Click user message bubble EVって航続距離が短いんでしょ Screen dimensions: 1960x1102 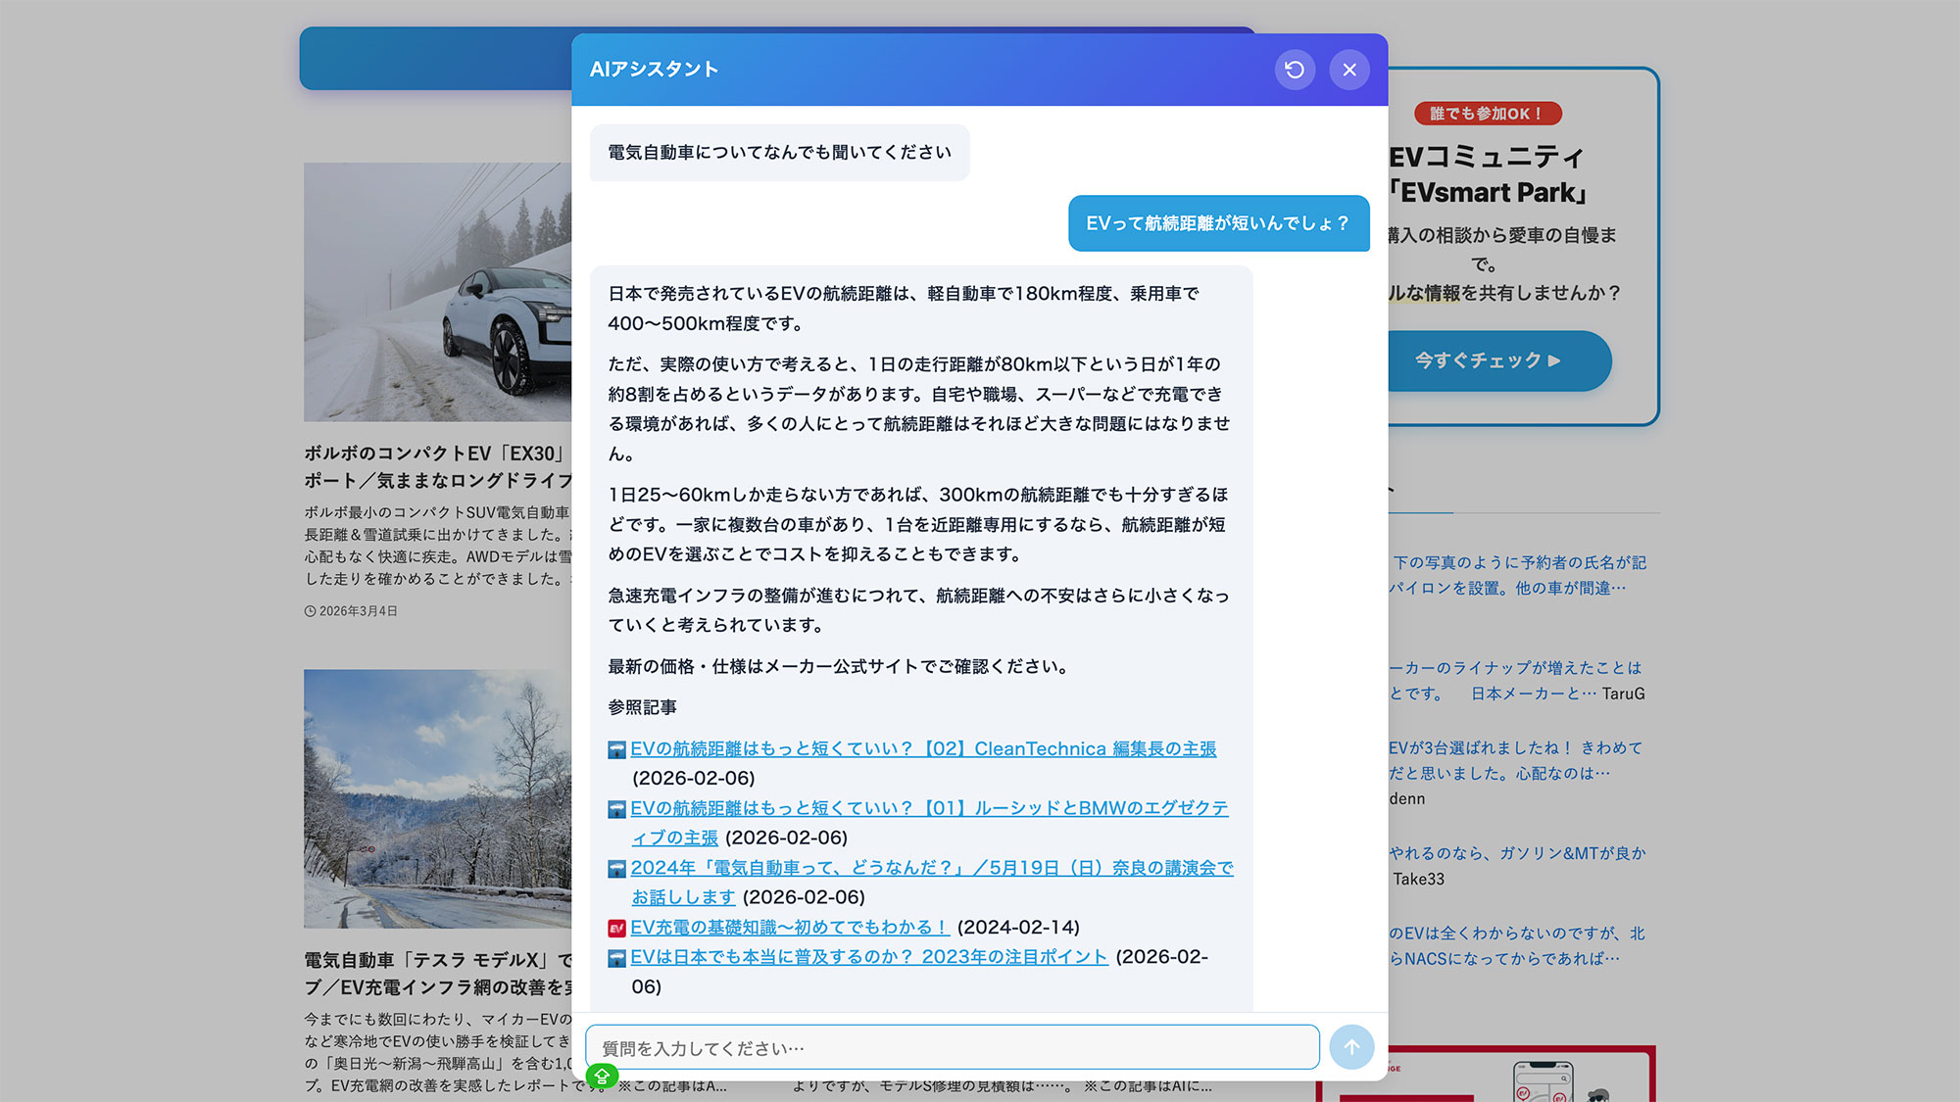coord(1218,223)
